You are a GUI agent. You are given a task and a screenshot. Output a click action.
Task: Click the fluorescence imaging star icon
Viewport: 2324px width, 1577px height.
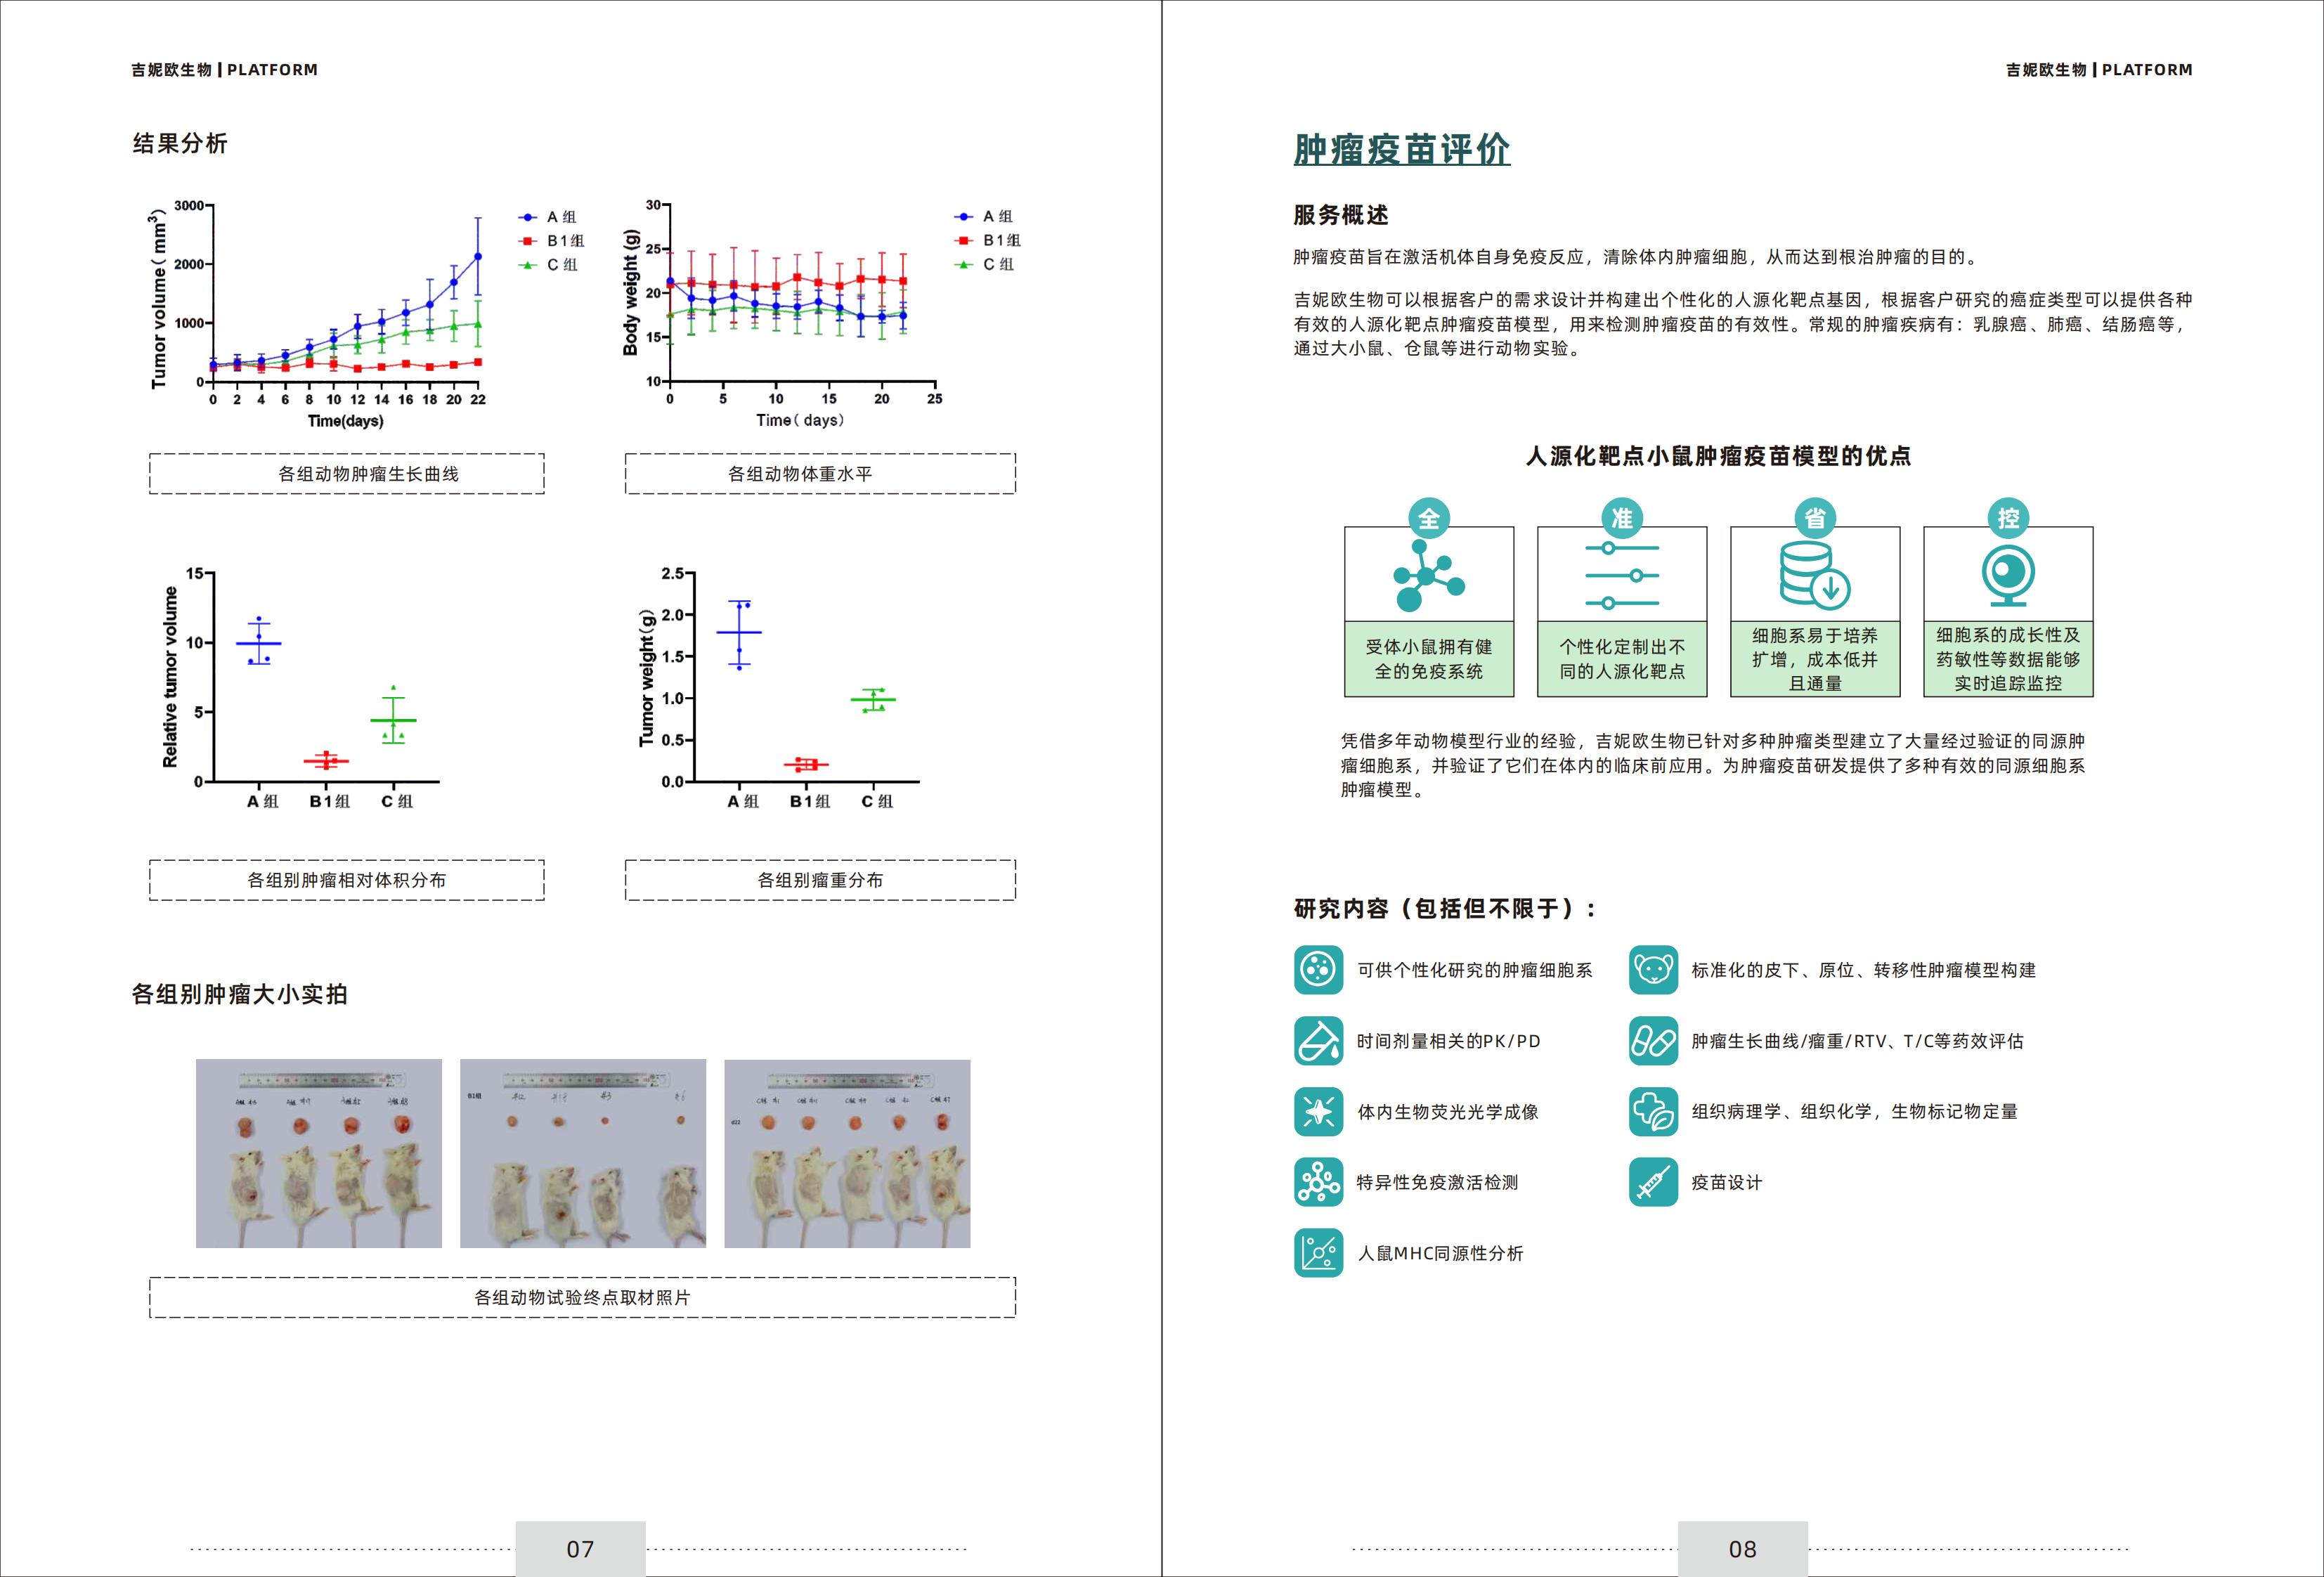(x=1318, y=1112)
